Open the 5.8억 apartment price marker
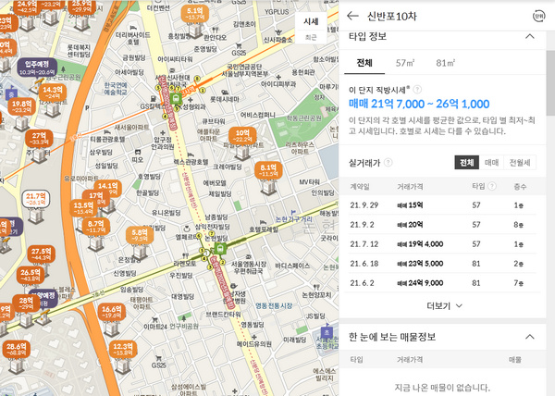 pos(140,235)
